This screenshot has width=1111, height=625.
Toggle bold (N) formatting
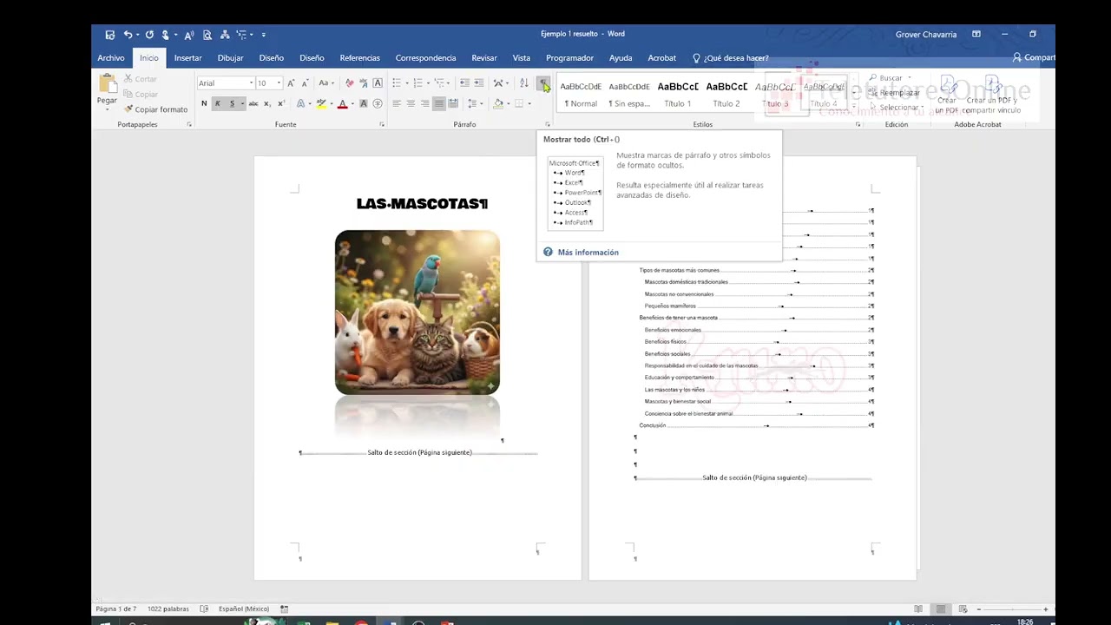pyautogui.click(x=204, y=103)
